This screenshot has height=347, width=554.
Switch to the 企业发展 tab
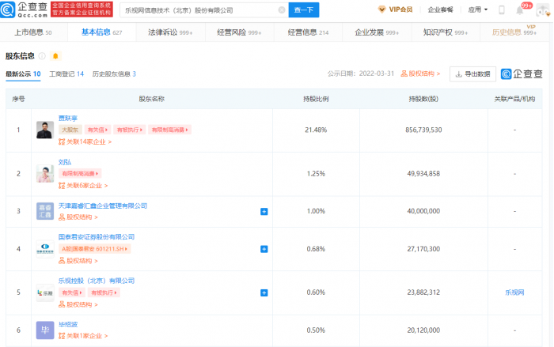pyautogui.click(x=377, y=32)
